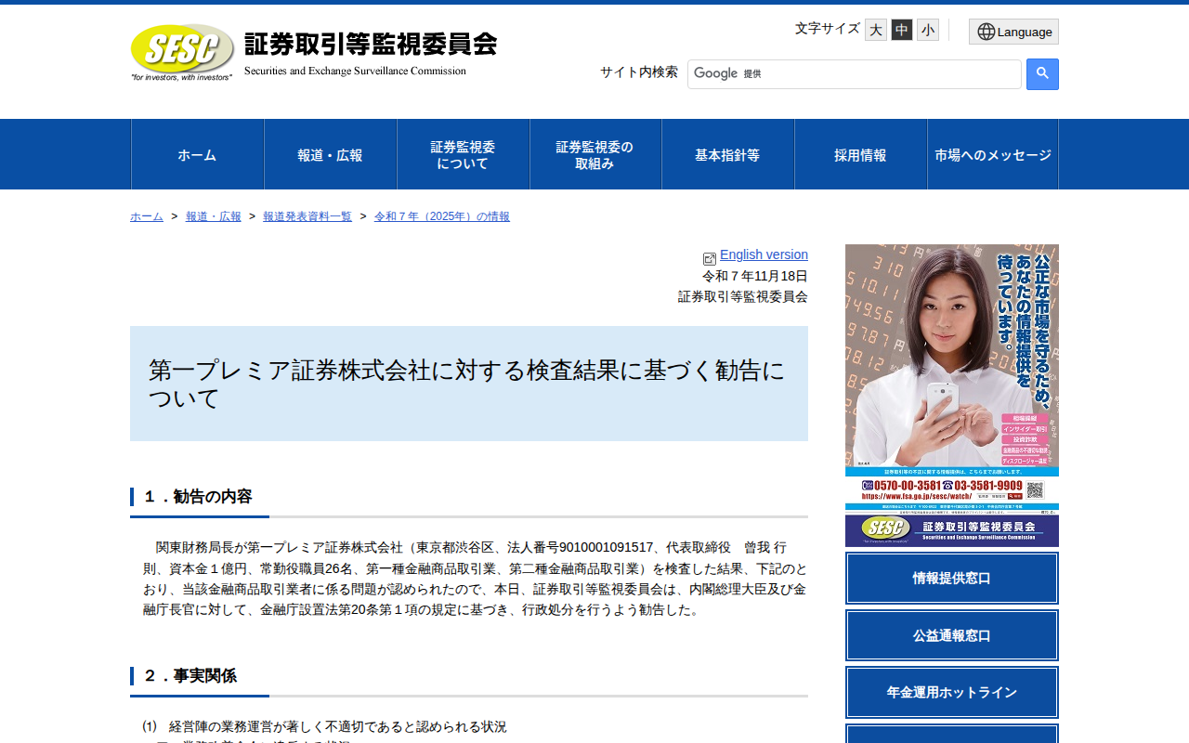This screenshot has width=1189, height=743.
Task: Click the 情報提供窓口 button
Action: tap(952, 579)
